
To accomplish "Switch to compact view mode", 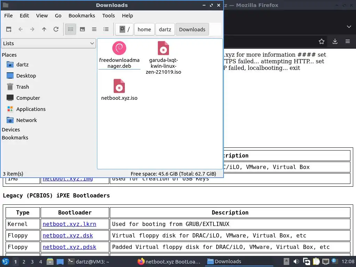I will point(94,29).
